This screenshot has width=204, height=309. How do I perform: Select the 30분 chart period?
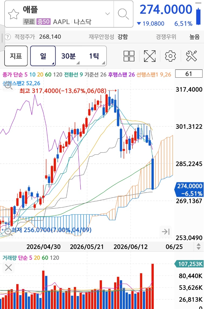[69, 56]
